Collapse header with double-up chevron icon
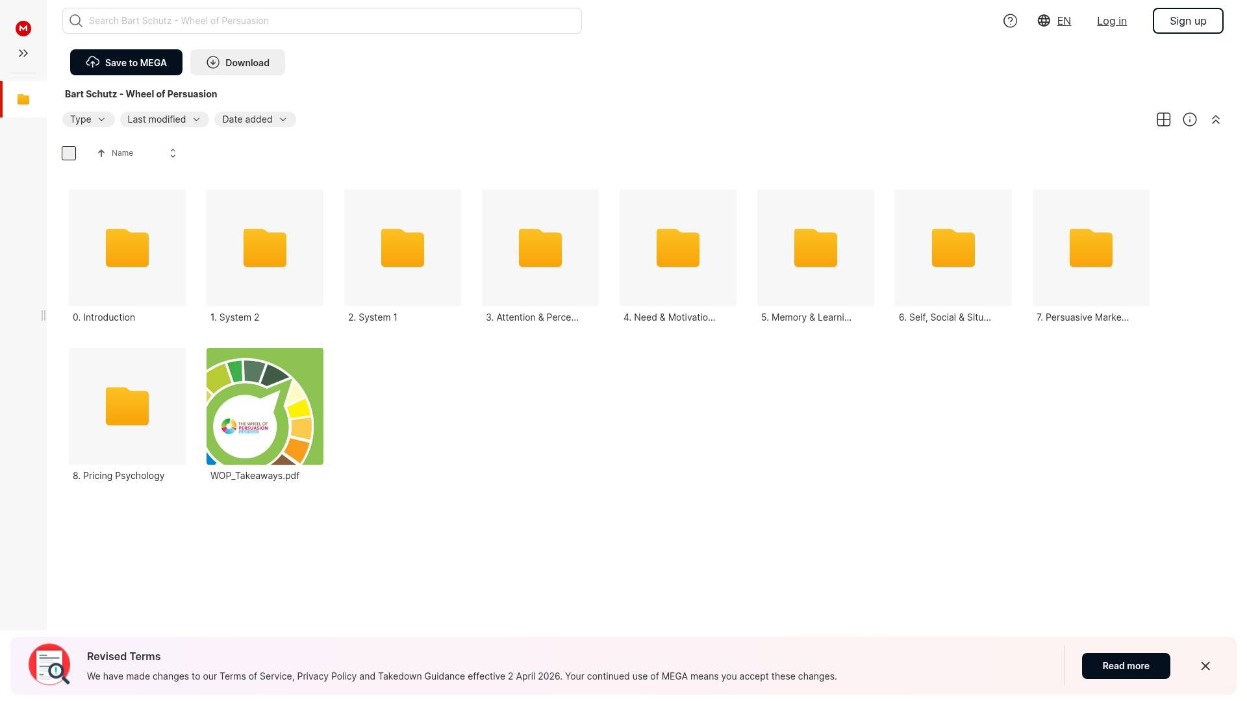Viewport: 1247px width, 701px height. (1215, 119)
